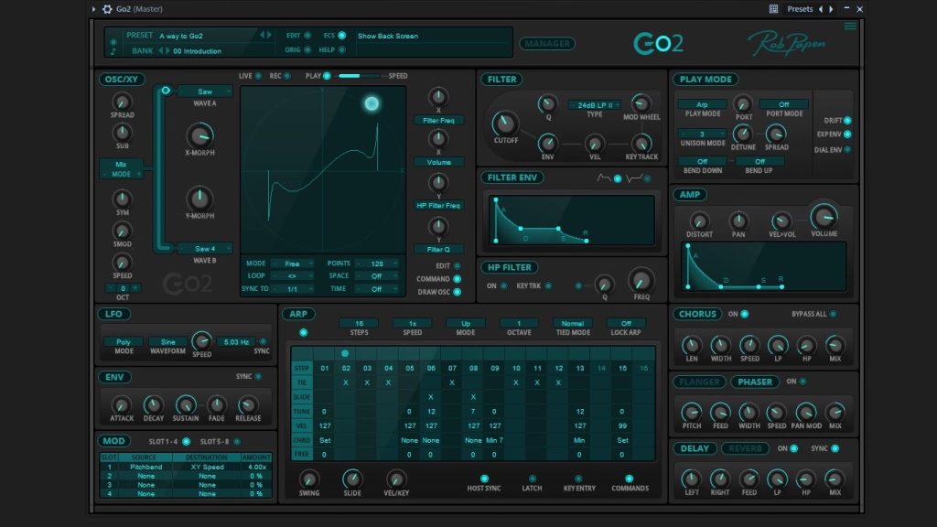
Task: Switch to the FLANGER tab
Action: (700, 382)
